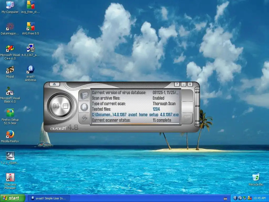Click the scanned file path ending in 4.8.1367.exe
Screen dimensions: 269x202
coord(135,115)
